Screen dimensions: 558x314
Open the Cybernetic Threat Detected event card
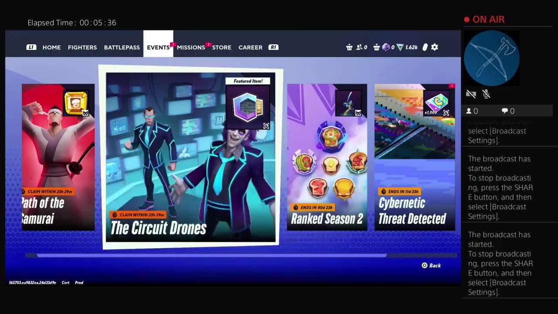pos(415,157)
